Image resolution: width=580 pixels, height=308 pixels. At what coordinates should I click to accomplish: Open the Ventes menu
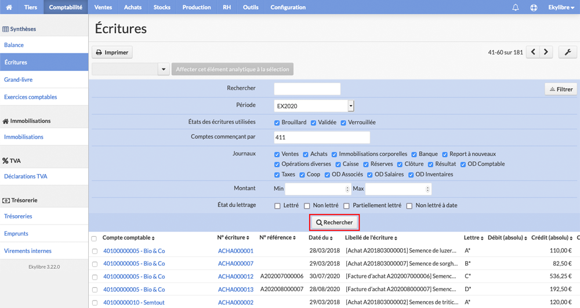click(103, 7)
